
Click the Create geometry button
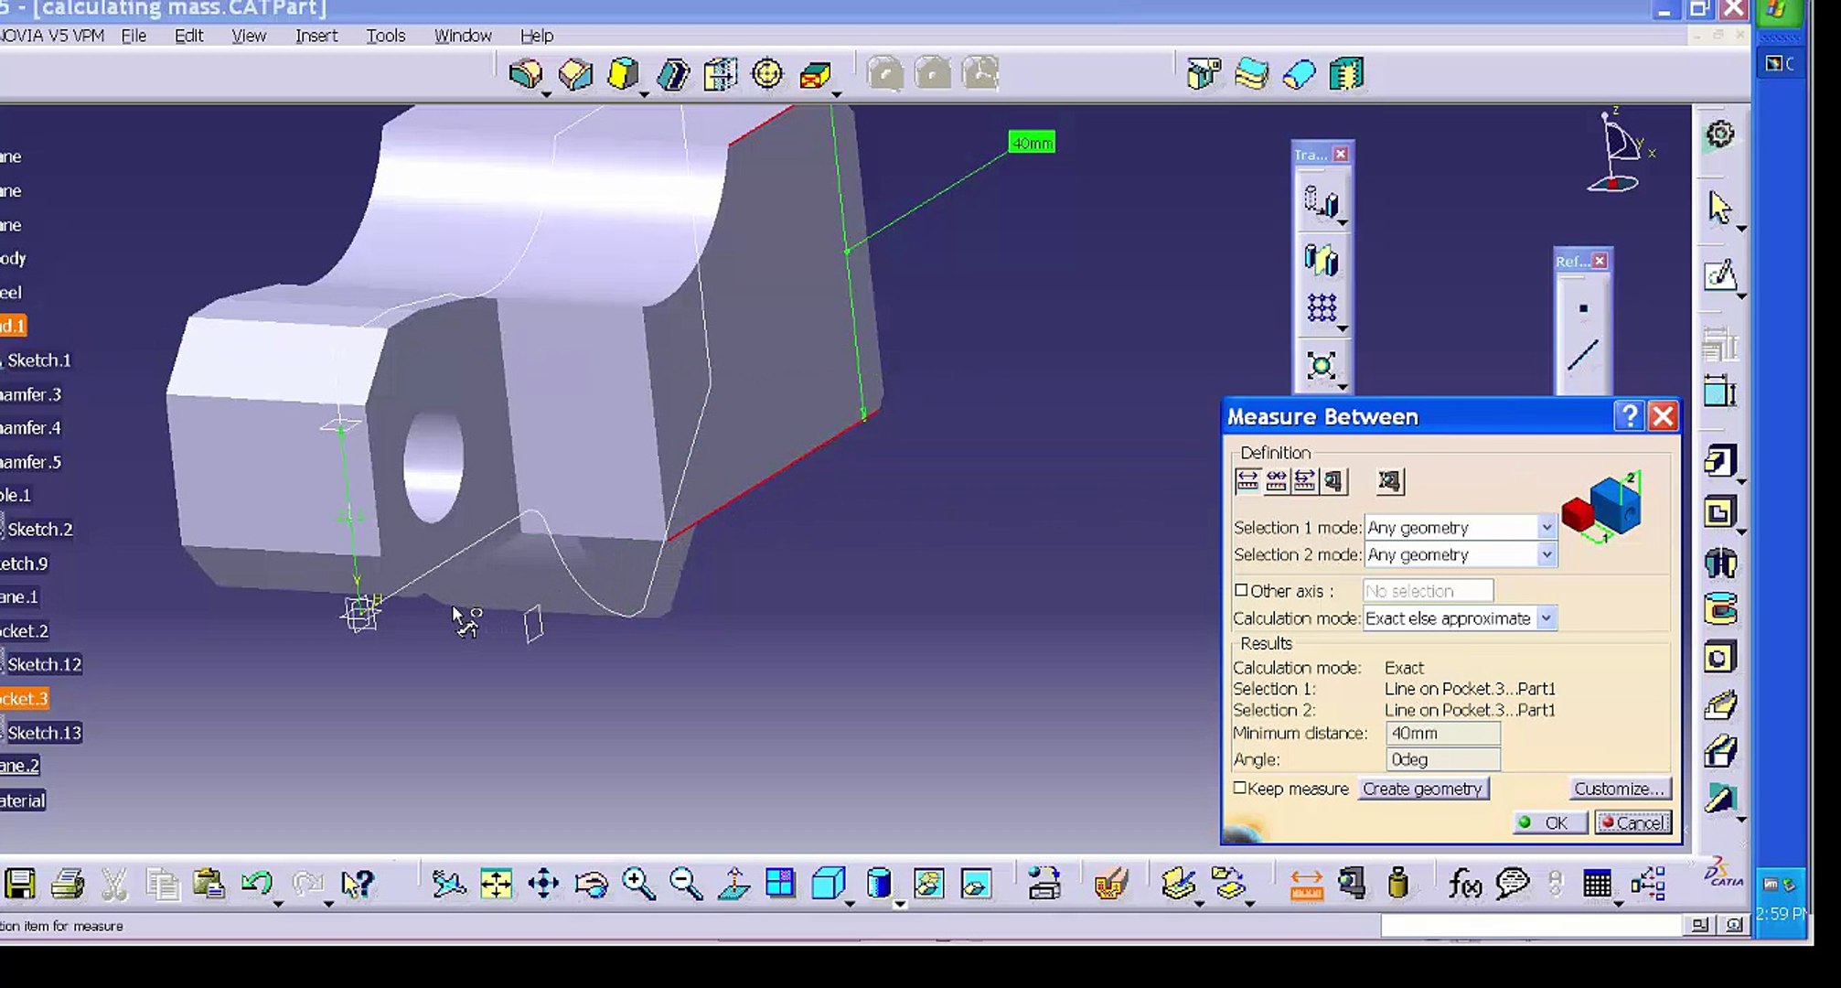coord(1422,789)
